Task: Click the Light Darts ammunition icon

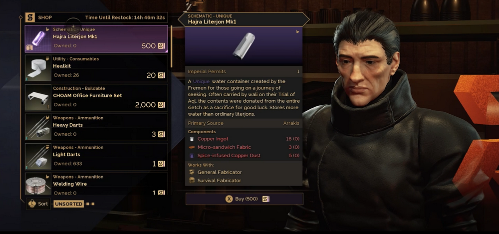Action: [38, 157]
